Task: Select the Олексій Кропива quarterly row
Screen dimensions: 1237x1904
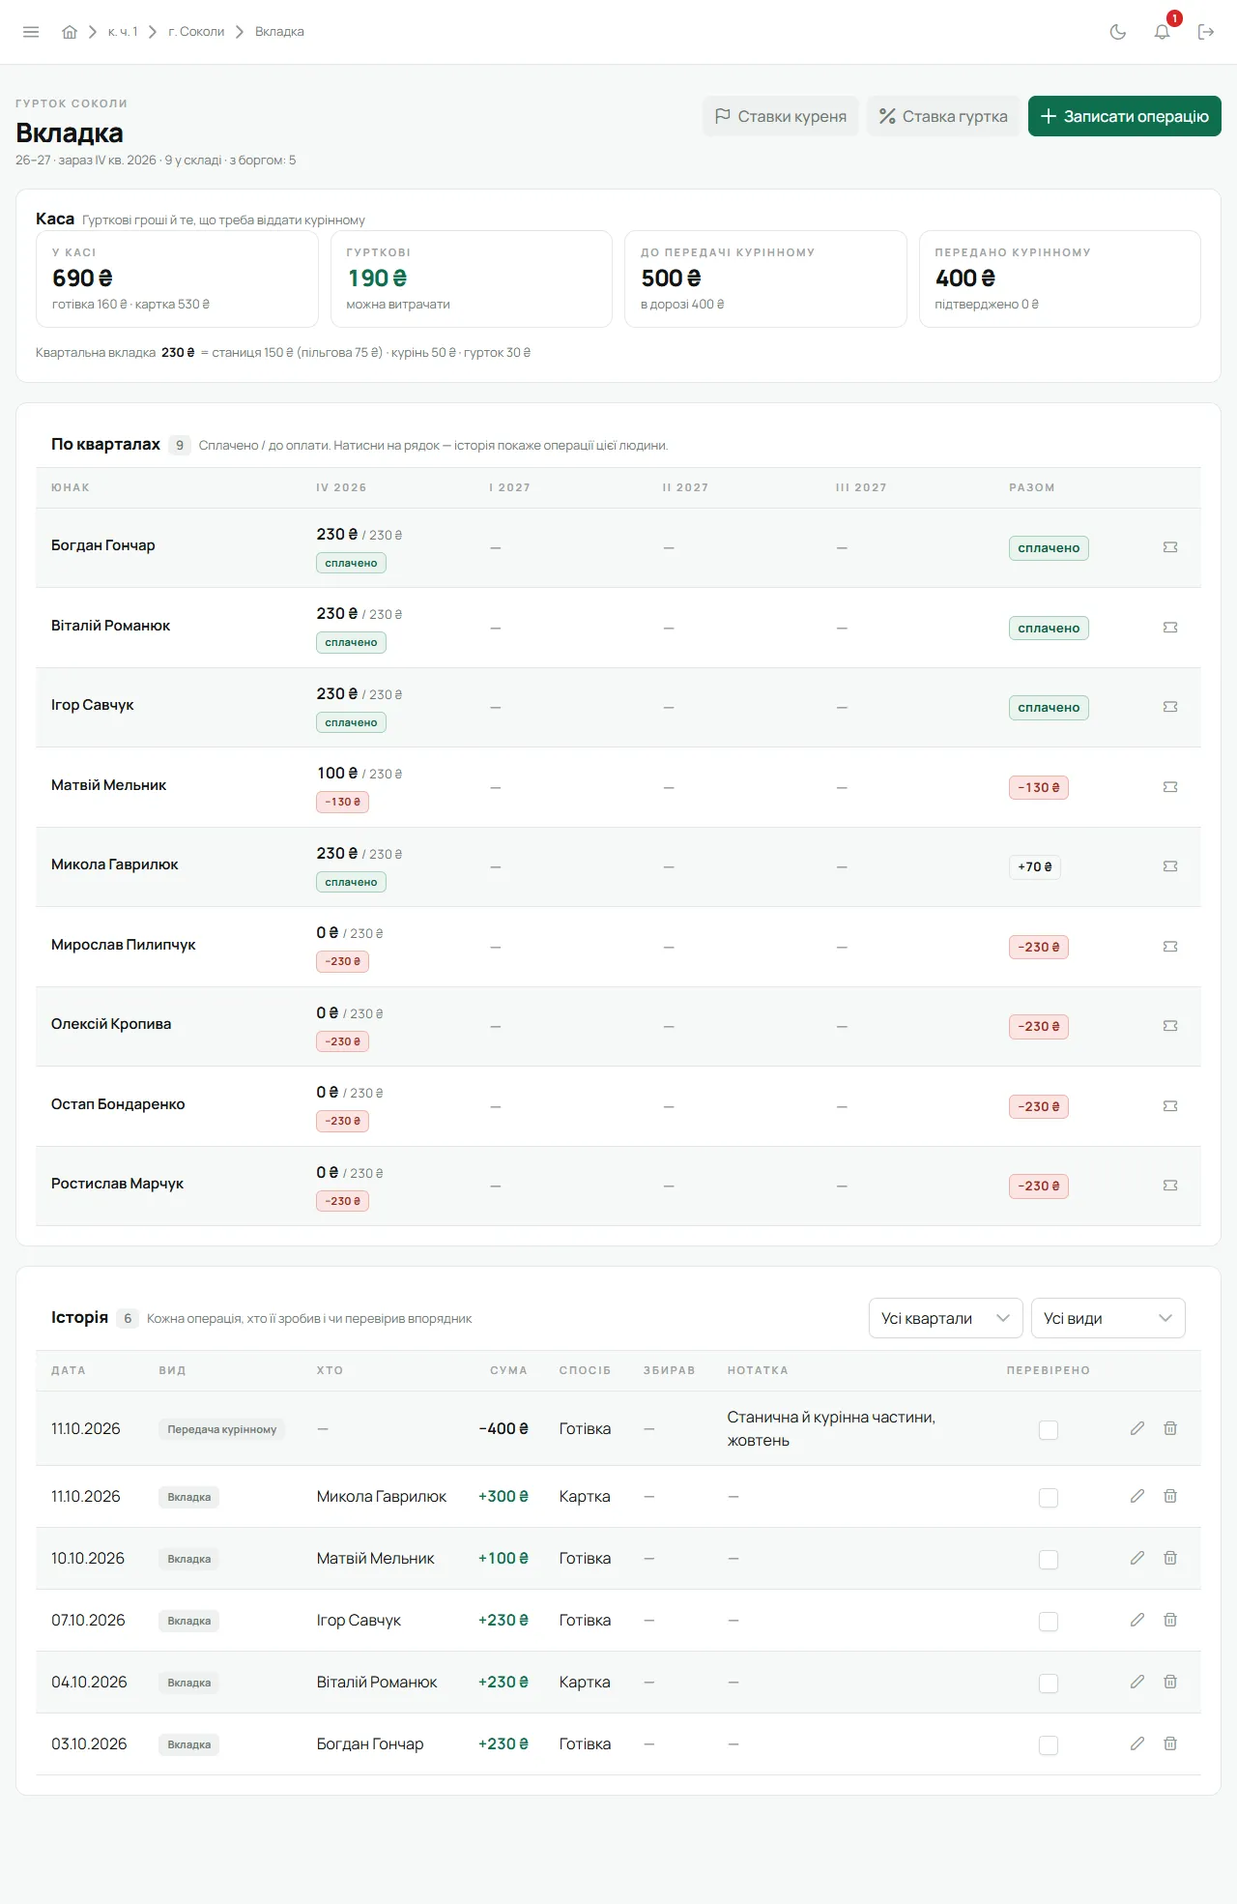Action: (618, 1026)
